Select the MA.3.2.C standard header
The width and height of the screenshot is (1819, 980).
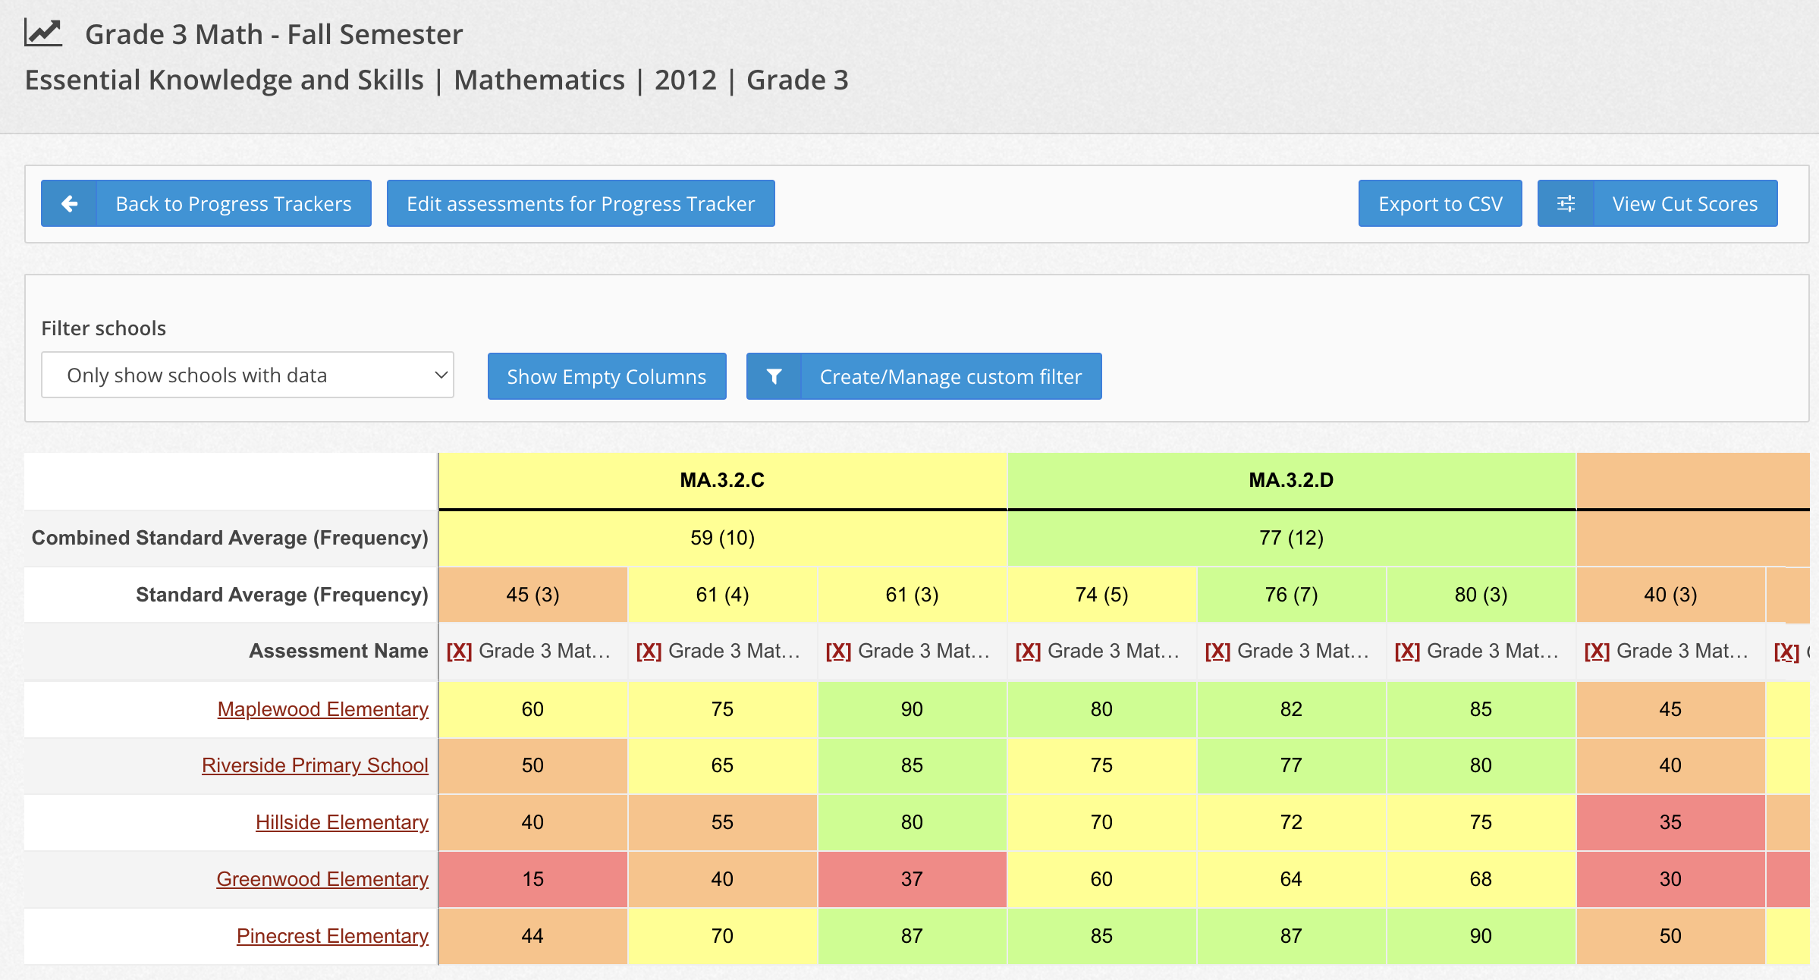click(x=723, y=480)
